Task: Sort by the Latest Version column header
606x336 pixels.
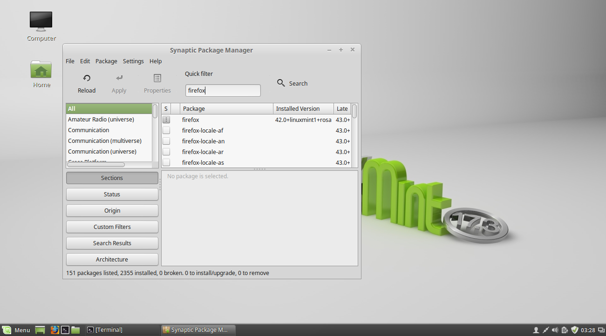Action: (x=342, y=108)
